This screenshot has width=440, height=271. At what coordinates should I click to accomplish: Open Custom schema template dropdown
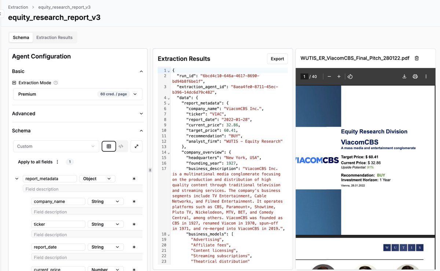point(56,146)
